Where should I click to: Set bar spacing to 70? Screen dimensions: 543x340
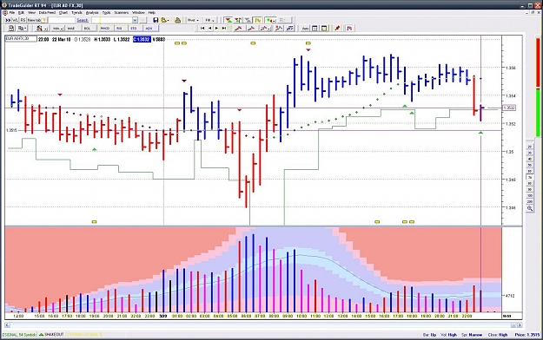click(530, 177)
